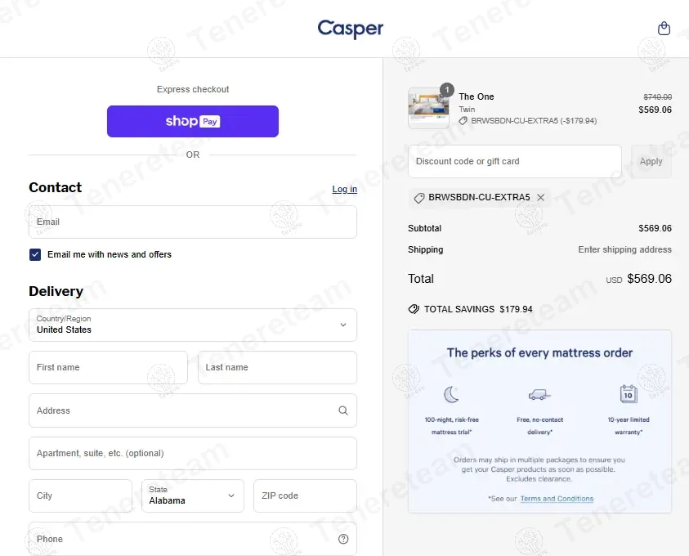Screen dimensions: 689x556
Task: Focus the Email input field
Action: tap(193, 222)
